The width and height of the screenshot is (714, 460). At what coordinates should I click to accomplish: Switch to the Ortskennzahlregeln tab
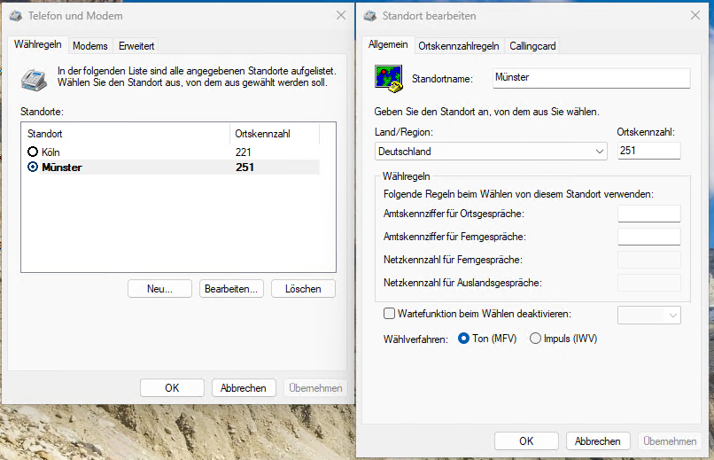459,46
